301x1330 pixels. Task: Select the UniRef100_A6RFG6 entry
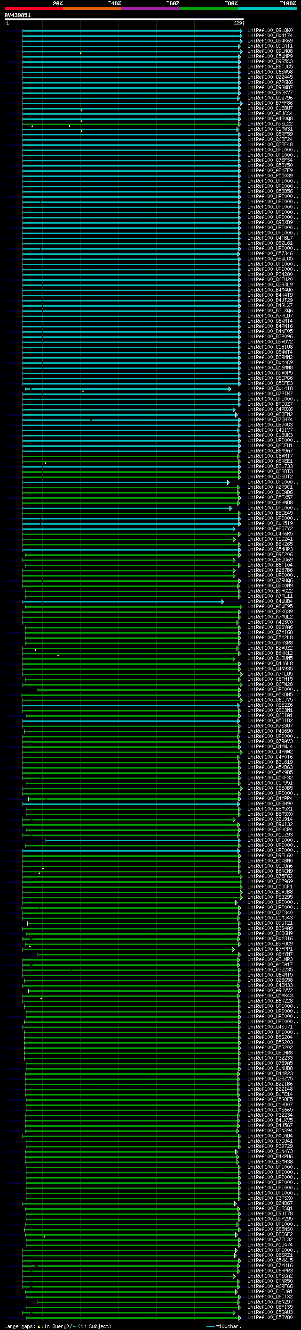pos(270,1287)
